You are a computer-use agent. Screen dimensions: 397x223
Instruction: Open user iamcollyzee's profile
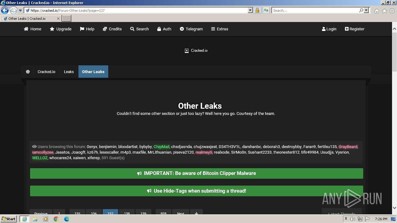pos(42,152)
